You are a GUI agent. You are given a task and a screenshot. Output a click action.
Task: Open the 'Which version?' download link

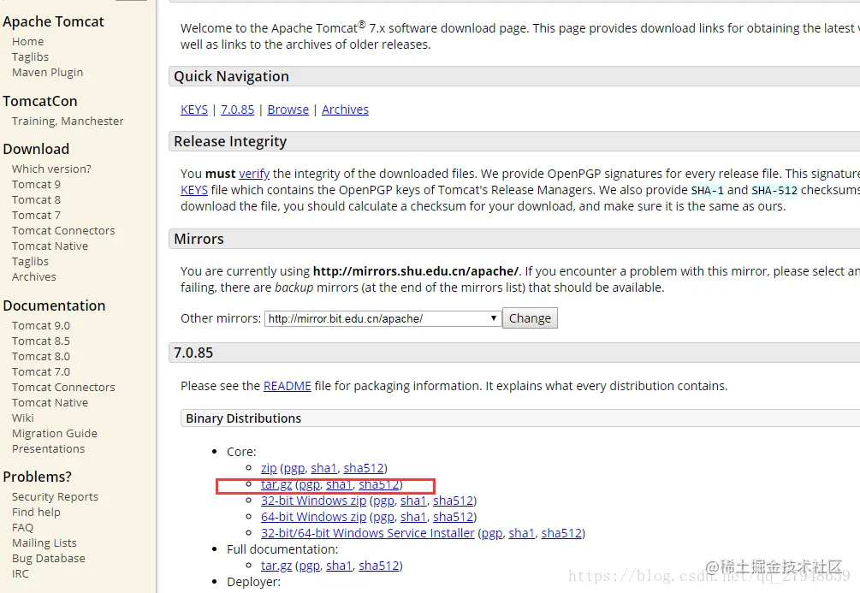point(51,169)
